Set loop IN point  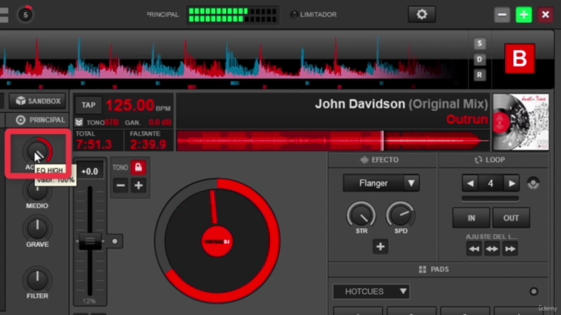point(472,218)
